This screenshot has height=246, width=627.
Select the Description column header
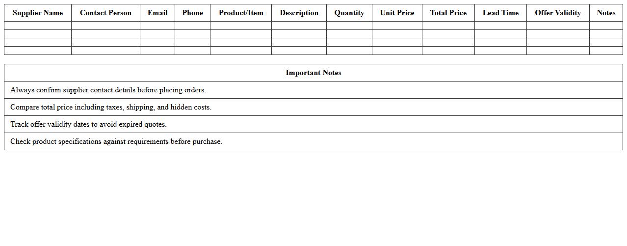[299, 13]
